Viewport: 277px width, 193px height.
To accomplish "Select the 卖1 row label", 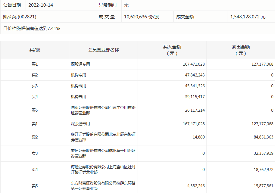I will [x=35, y=124].
